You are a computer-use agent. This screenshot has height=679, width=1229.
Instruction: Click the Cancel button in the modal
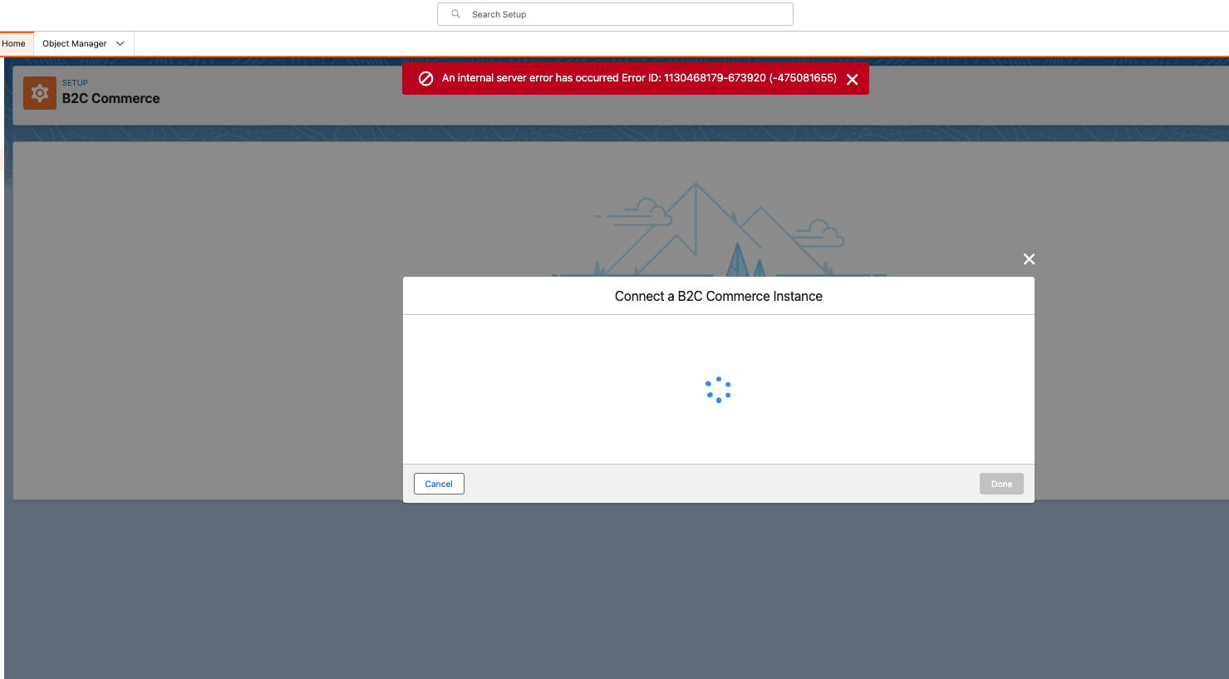click(x=439, y=484)
